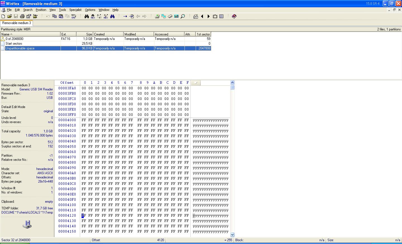Open the Specialist menu
The image size is (402, 244).
pyautogui.click(x=75, y=10)
